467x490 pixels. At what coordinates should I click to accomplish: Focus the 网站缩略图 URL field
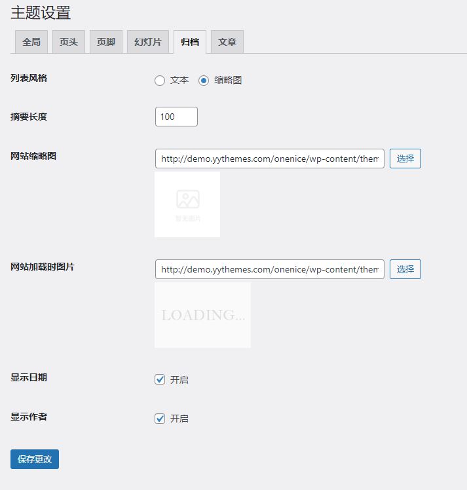point(270,159)
